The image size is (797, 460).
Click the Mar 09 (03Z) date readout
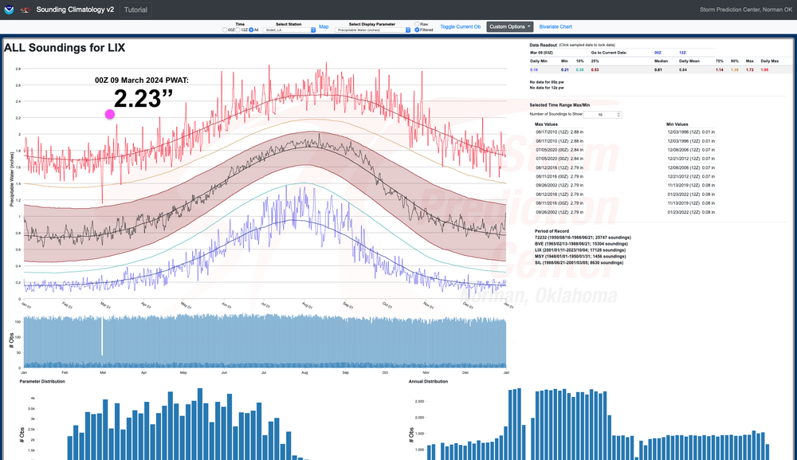click(x=541, y=53)
